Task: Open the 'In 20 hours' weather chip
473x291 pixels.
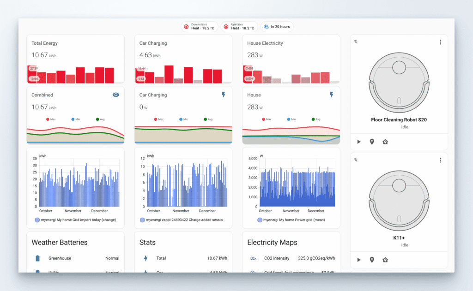Action: point(277,27)
